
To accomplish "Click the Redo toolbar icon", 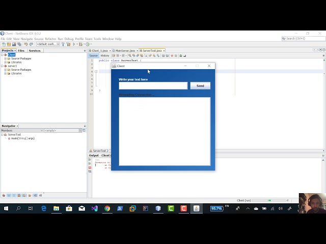I will (31, 44).
